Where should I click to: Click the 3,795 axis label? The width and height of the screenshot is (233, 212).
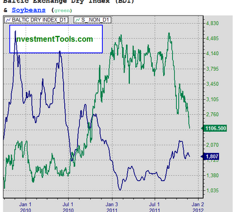pos(213,69)
